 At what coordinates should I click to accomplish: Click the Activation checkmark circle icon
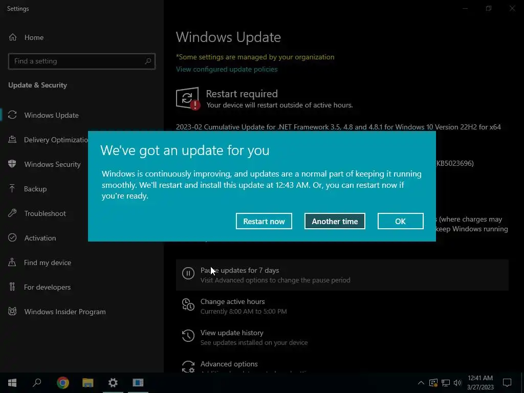click(12, 237)
